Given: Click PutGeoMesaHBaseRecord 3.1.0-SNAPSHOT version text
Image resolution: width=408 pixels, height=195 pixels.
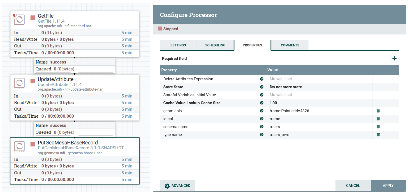Looking at the screenshot, I should [81, 148].
